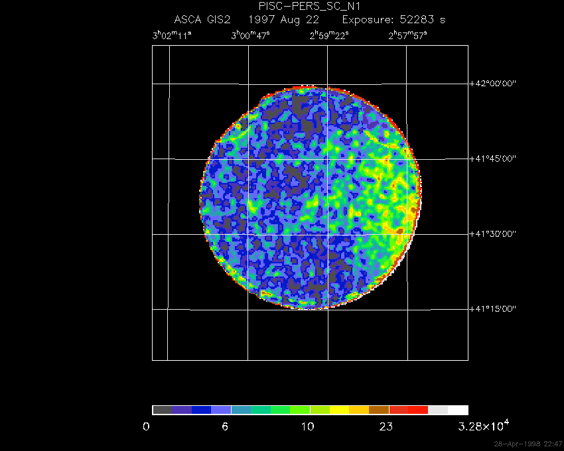Click the colorbar maximum value 3.28×10^4
This screenshot has width=564, height=451.
(x=484, y=425)
